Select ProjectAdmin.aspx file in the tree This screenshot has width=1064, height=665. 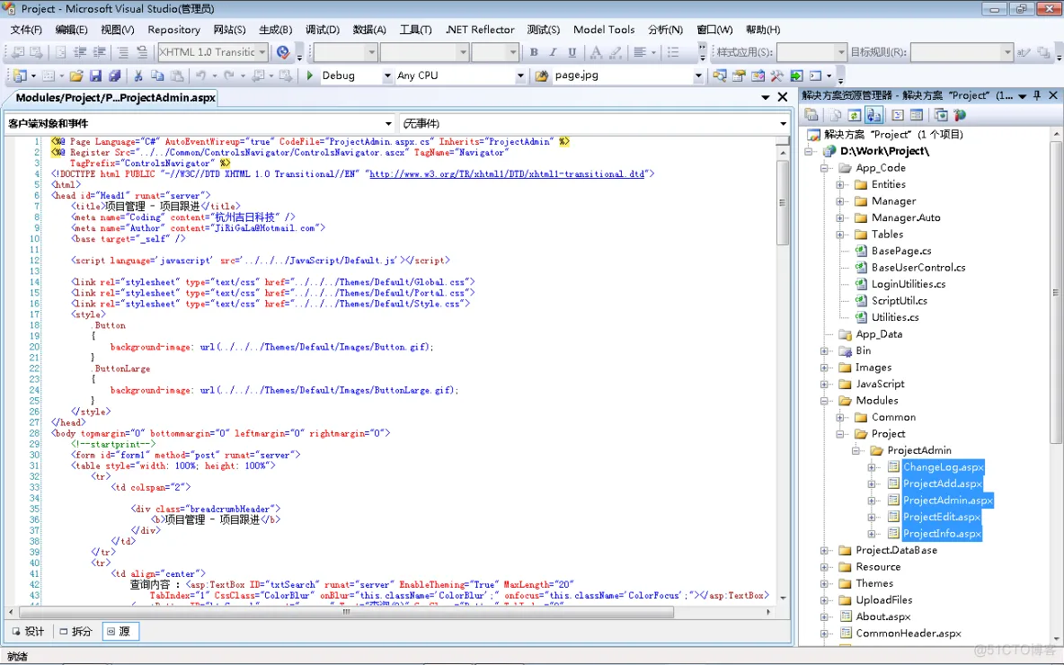pyautogui.click(x=947, y=501)
